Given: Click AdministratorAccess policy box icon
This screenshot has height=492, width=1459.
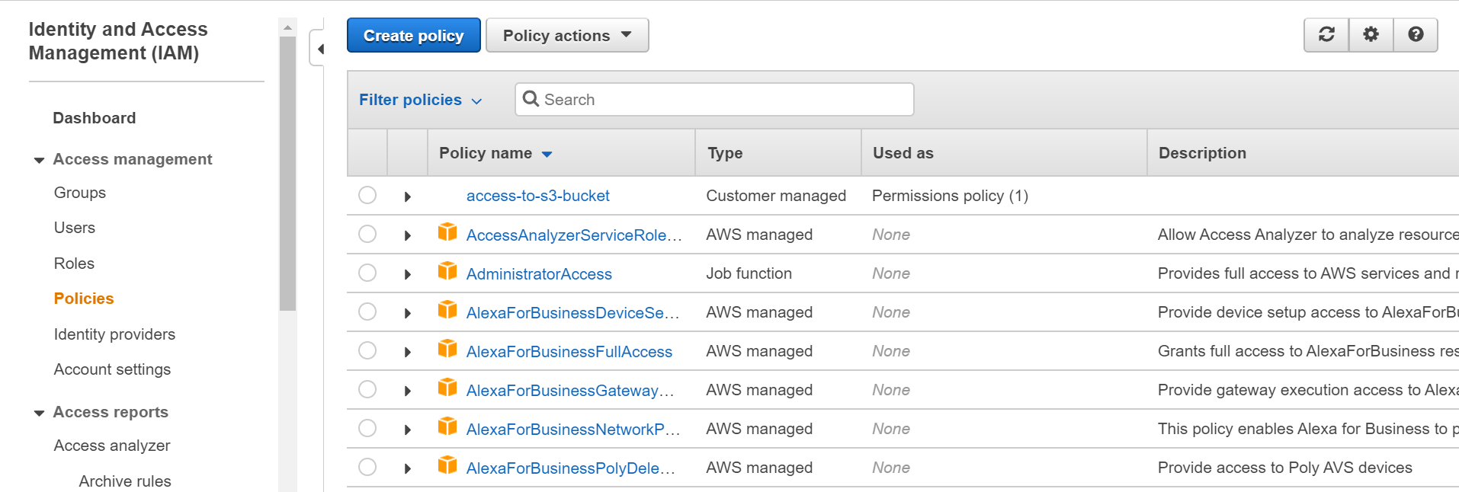Looking at the screenshot, I should click(447, 271).
